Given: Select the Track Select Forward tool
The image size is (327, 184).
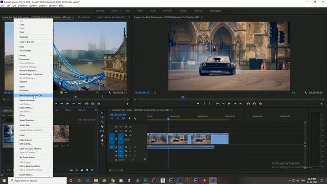Looking at the screenshot, I should [102, 117].
